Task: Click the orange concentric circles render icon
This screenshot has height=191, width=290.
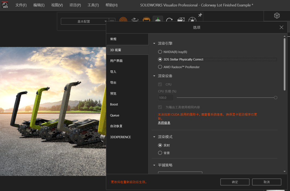Action: [123, 20]
